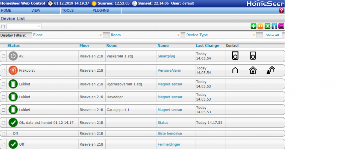This screenshot has width=337, height=149.
Task: Open the Siste hendelse device link
Action: [170, 134]
